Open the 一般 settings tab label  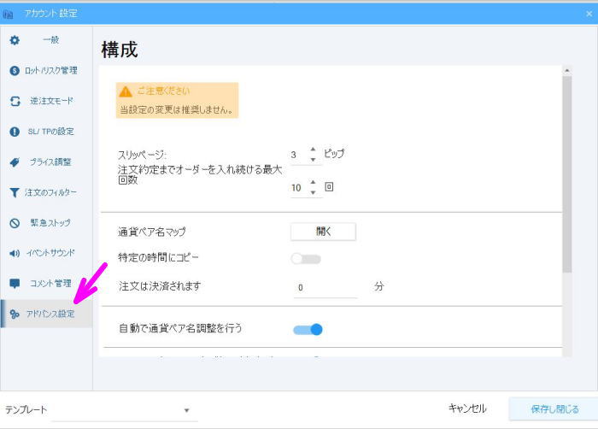[x=50, y=40]
